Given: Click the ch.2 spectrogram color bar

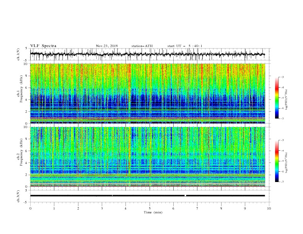Looking at the screenshot, I should (277, 161).
